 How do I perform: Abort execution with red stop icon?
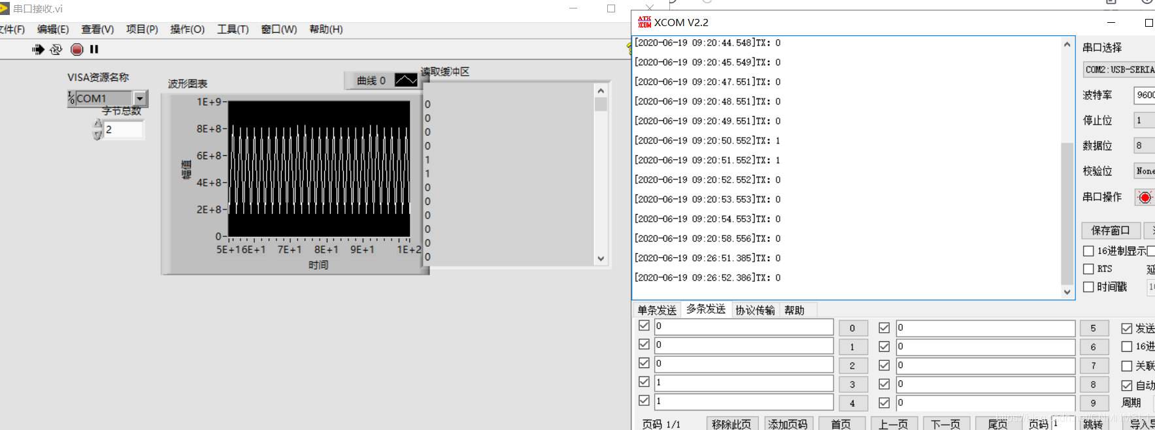click(x=76, y=49)
